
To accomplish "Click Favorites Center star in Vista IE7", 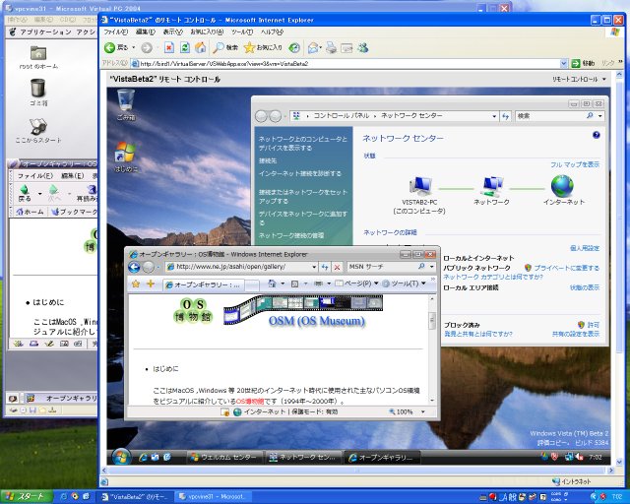I will pyautogui.click(x=136, y=283).
